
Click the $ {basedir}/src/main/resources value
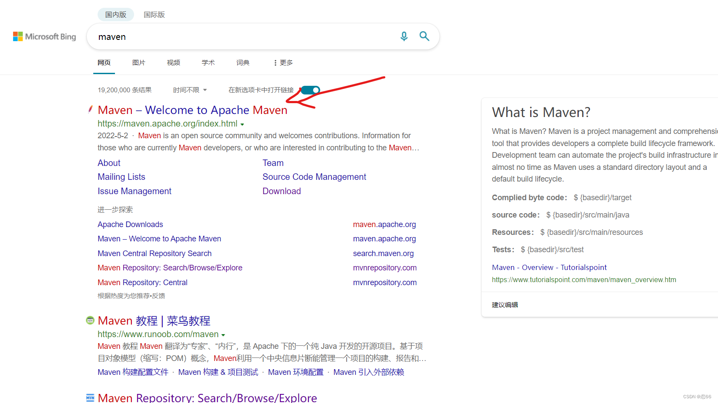[591, 232]
